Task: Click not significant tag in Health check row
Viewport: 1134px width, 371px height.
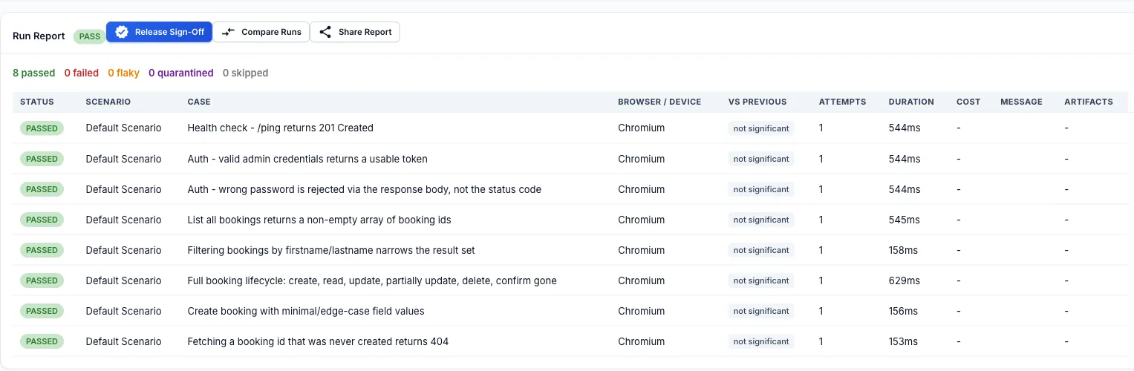Action: tap(761, 128)
